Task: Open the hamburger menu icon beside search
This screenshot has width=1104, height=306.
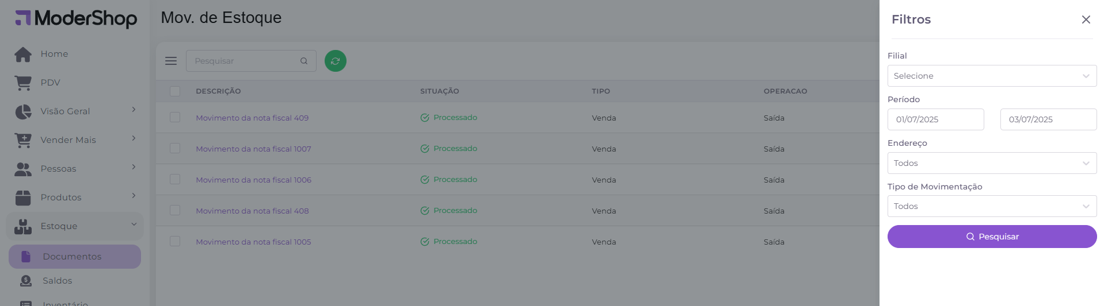Action: [x=171, y=61]
